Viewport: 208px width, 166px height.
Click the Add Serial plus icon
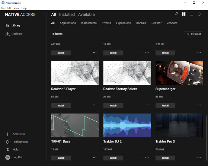click(x=7, y=134)
